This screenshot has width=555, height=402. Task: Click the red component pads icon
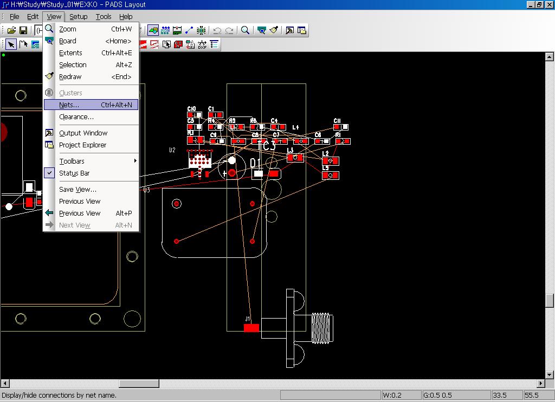click(x=178, y=44)
